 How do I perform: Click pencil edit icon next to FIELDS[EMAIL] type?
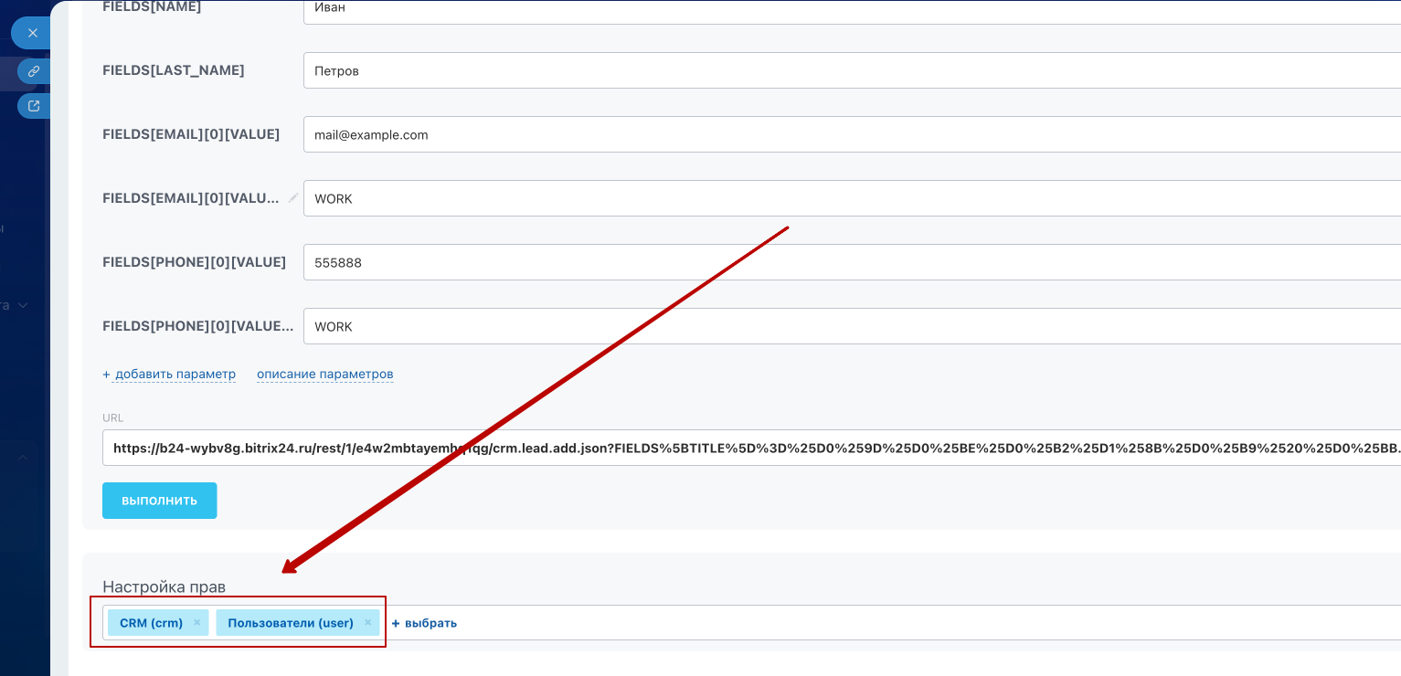[x=293, y=197]
